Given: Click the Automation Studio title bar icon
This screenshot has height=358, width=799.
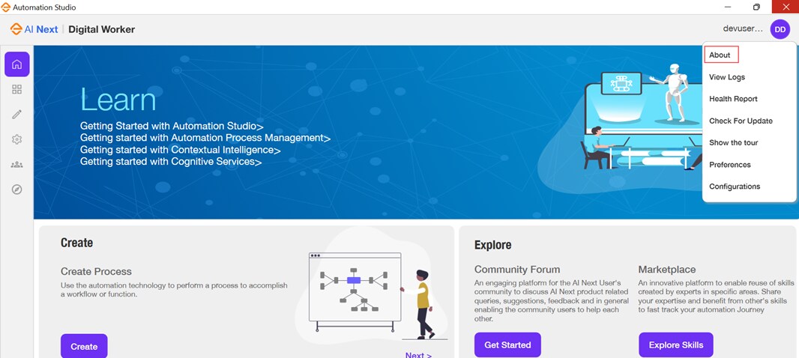Looking at the screenshot, I should (5, 7).
